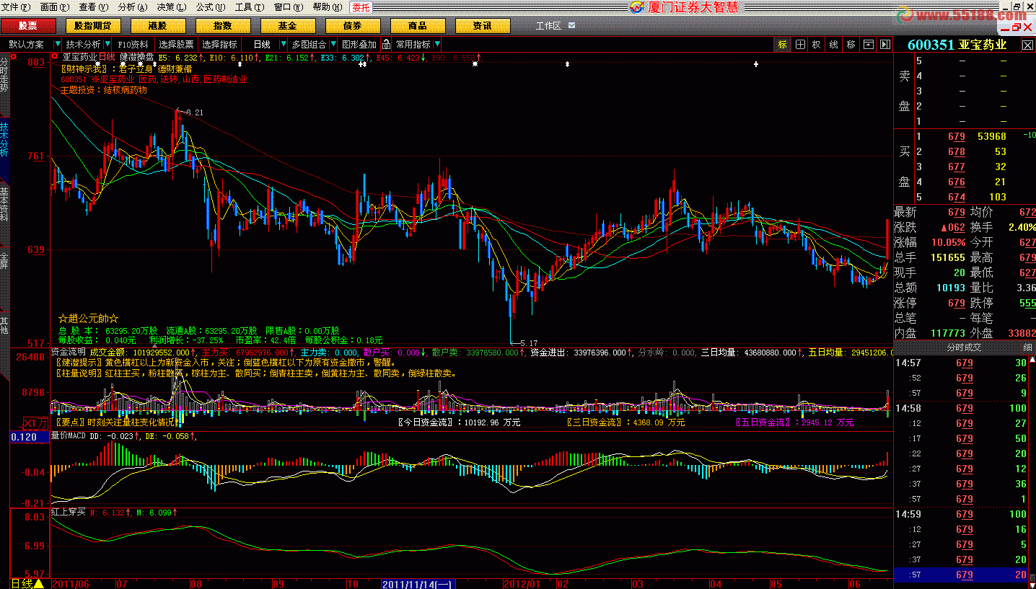This screenshot has width=1036, height=589.
Task: Click the 权 icon in the chart toolbar
Action: click(x=817, y=45)
